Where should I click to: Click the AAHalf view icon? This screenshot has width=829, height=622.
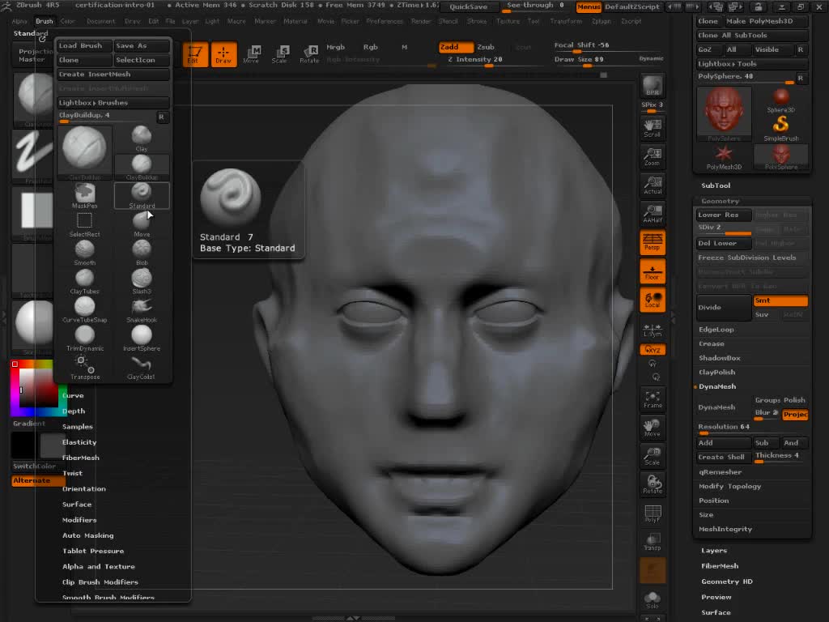pos(653,214)
